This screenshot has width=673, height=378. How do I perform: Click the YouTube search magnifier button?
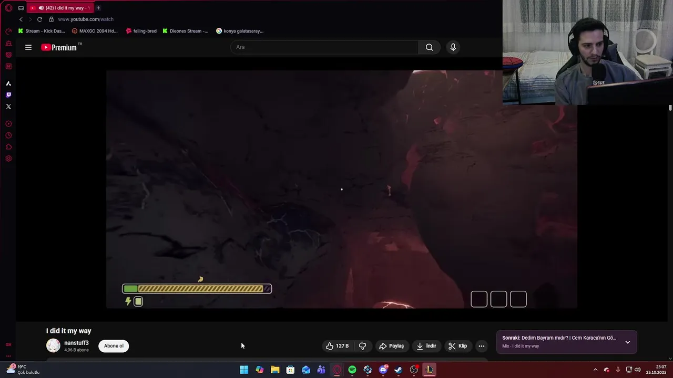pos(430,47)
